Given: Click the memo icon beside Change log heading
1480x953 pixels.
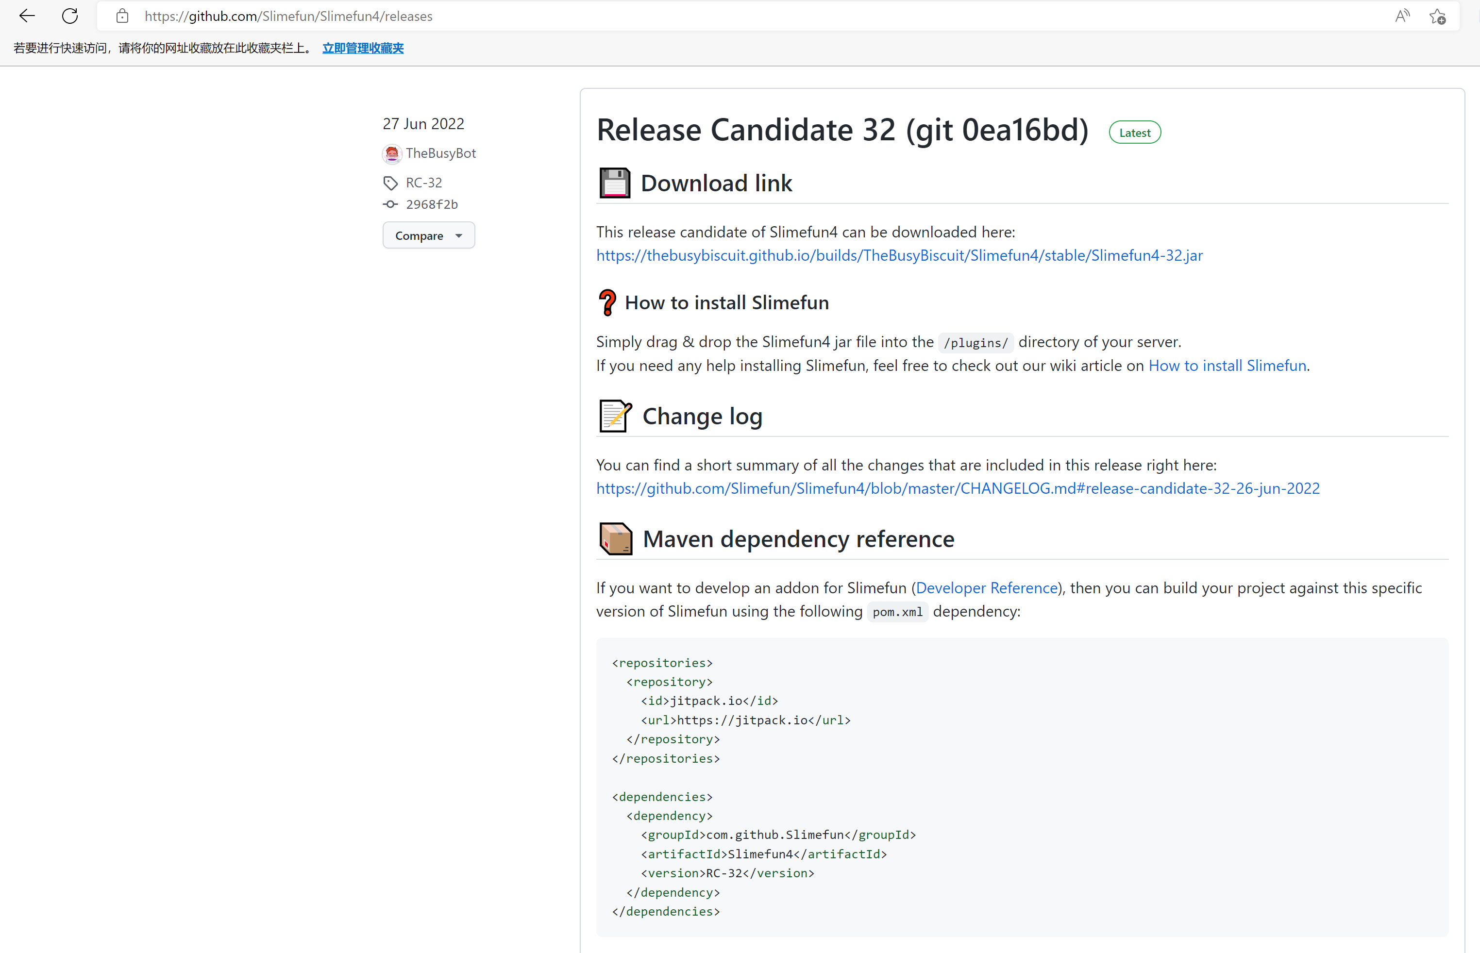Looking at the screenshot, I should pos(615,416).
